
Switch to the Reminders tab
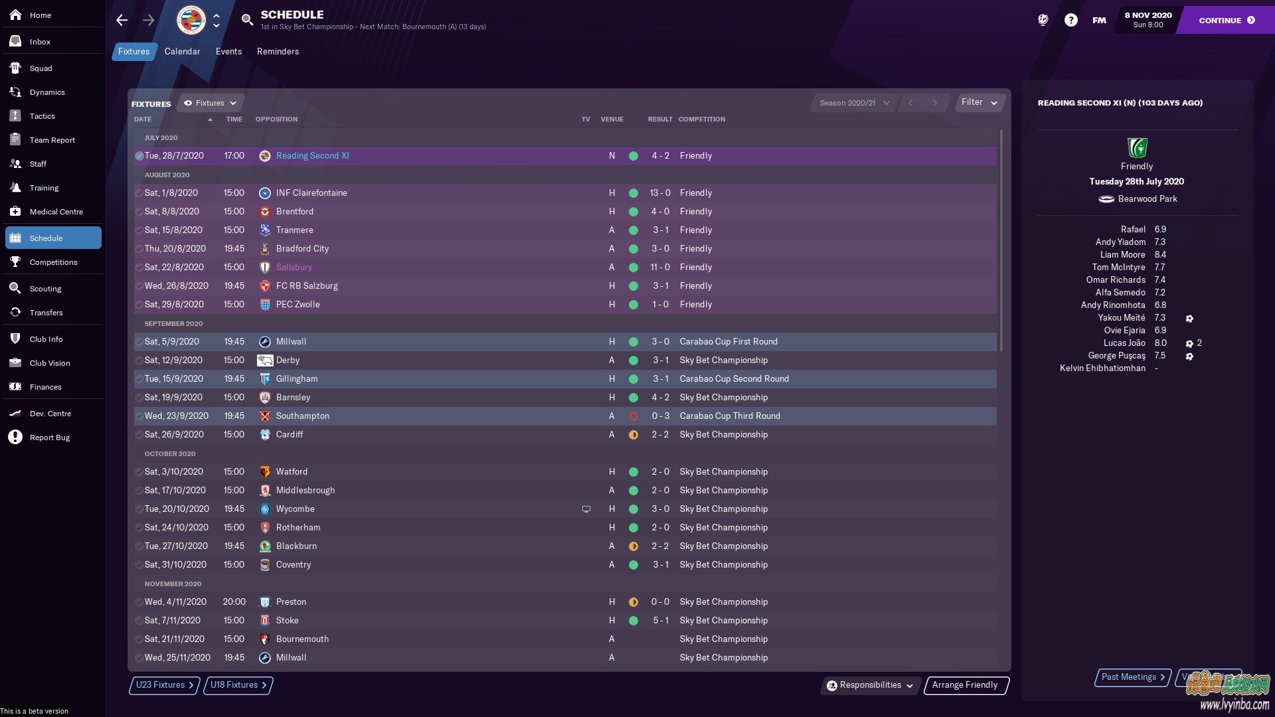tap(278, 51)
